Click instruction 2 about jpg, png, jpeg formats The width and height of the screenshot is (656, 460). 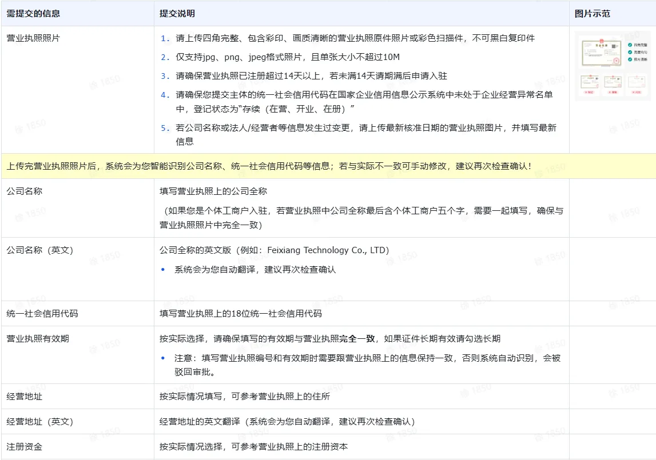[x=288, y=57]
